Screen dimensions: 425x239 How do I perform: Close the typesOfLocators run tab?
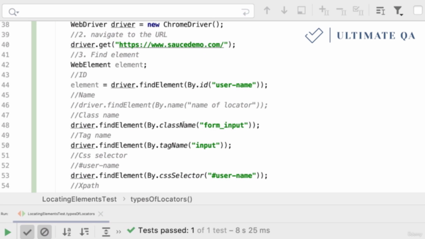coord(100,214)
